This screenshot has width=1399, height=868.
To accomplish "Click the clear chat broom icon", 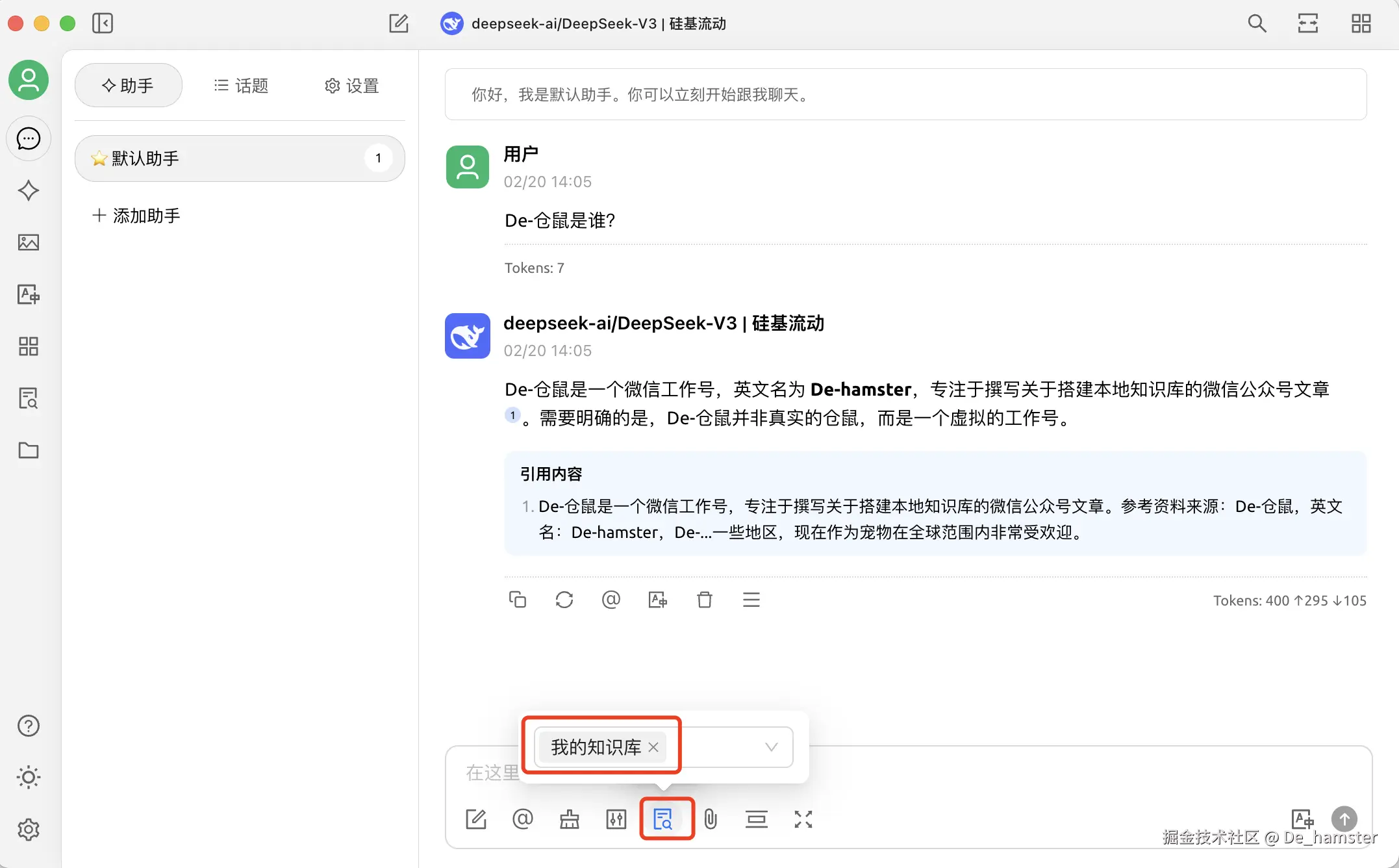I will tap(569, 819).
